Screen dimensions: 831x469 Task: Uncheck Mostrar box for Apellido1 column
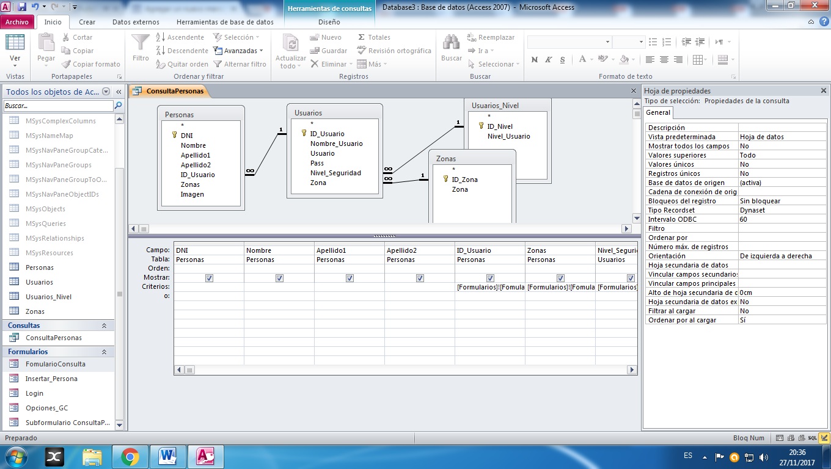[x=350, y=278]
